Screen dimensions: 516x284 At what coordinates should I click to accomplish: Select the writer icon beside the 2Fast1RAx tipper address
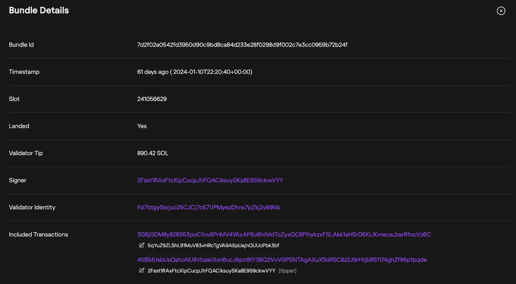pyautogui.click(x=142, y=270)
